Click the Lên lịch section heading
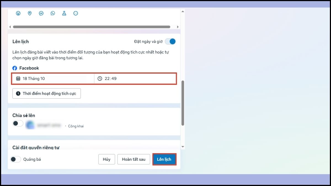 [x=21, y=42]
